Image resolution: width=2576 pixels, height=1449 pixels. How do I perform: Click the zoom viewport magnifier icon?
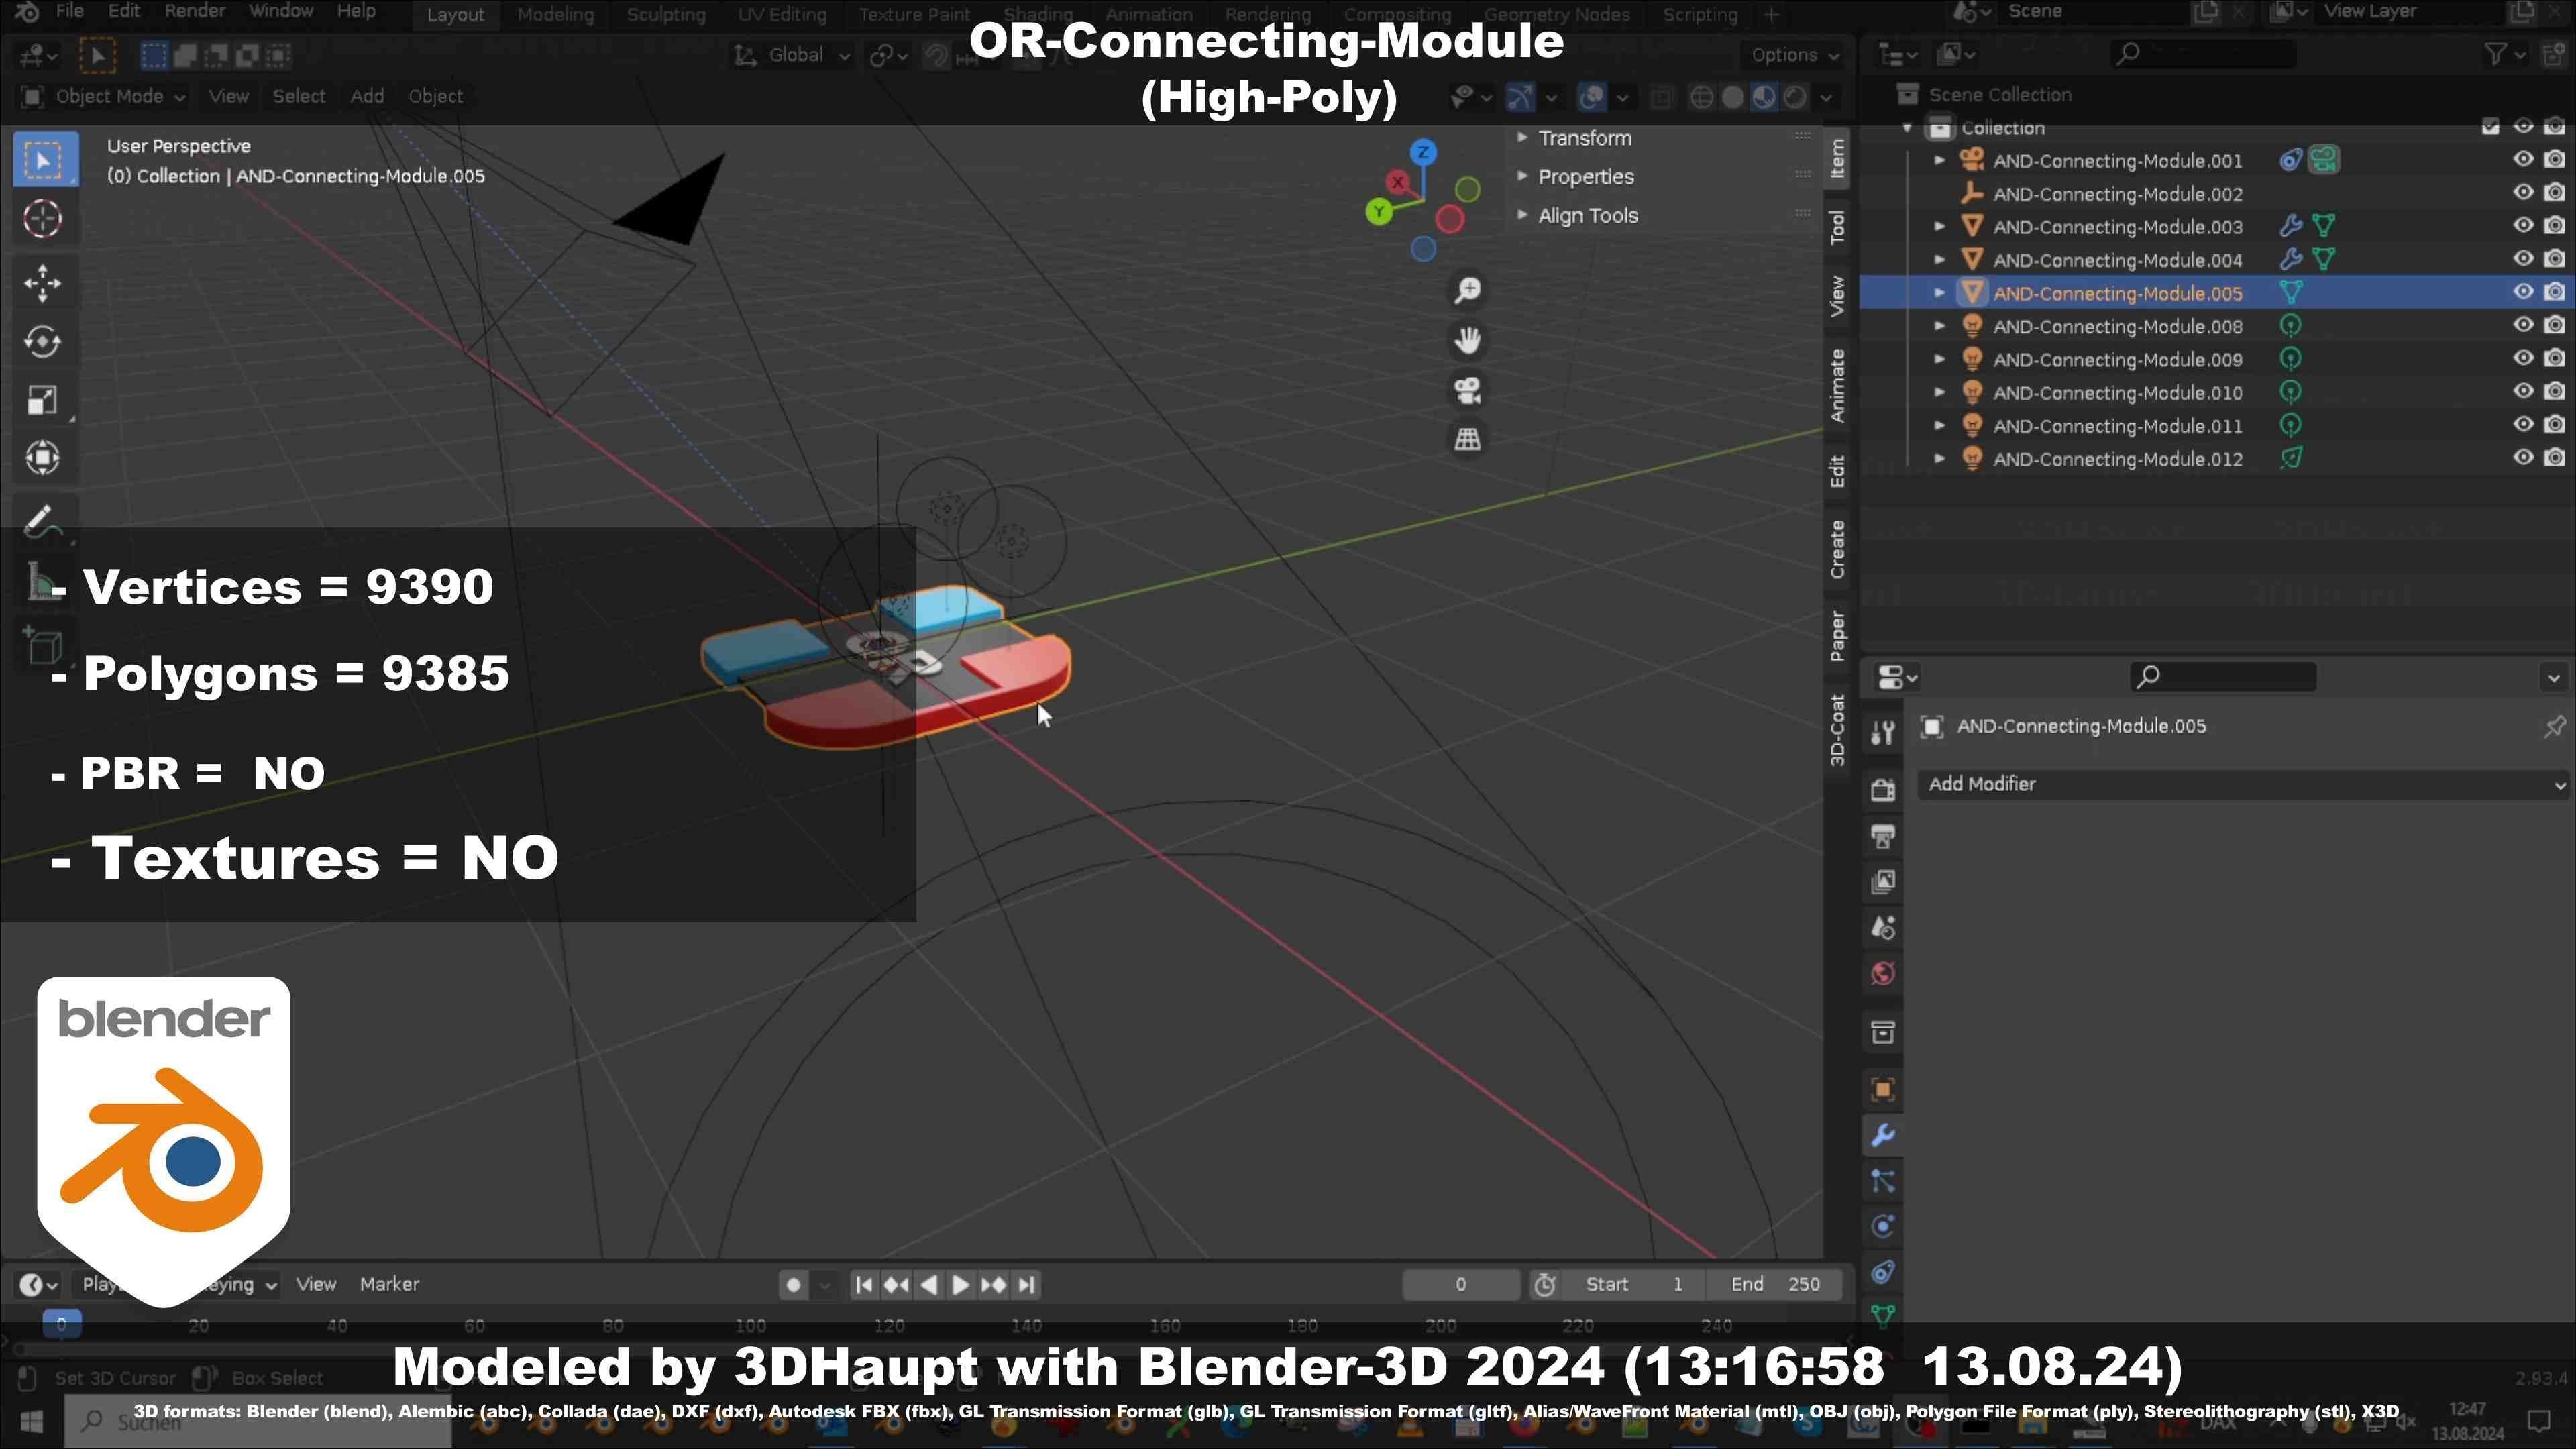point(1467,291)
